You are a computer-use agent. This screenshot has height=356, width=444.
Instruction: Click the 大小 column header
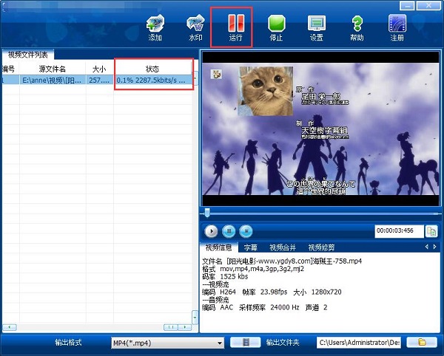click(99, 69)
